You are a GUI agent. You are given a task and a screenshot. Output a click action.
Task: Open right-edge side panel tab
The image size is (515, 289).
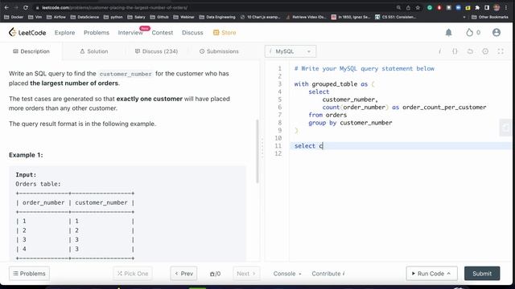pos(506,128)
